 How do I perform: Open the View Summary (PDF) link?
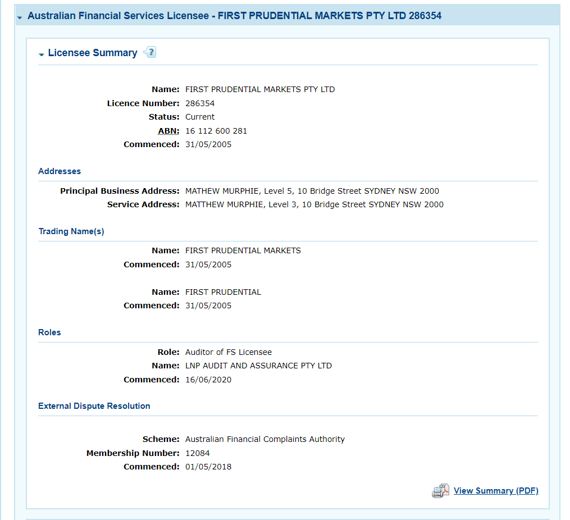pyautogui.click(x=496, y=491)
